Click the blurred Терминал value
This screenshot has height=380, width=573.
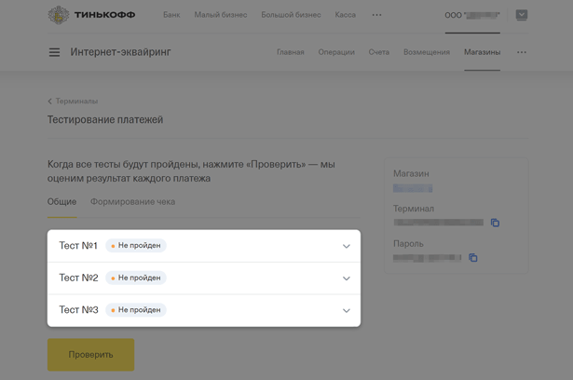point(439,223)
